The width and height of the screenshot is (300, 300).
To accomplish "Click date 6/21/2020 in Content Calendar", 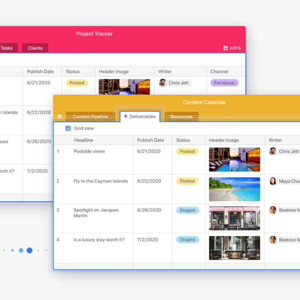I will click(x=148, y=151).
